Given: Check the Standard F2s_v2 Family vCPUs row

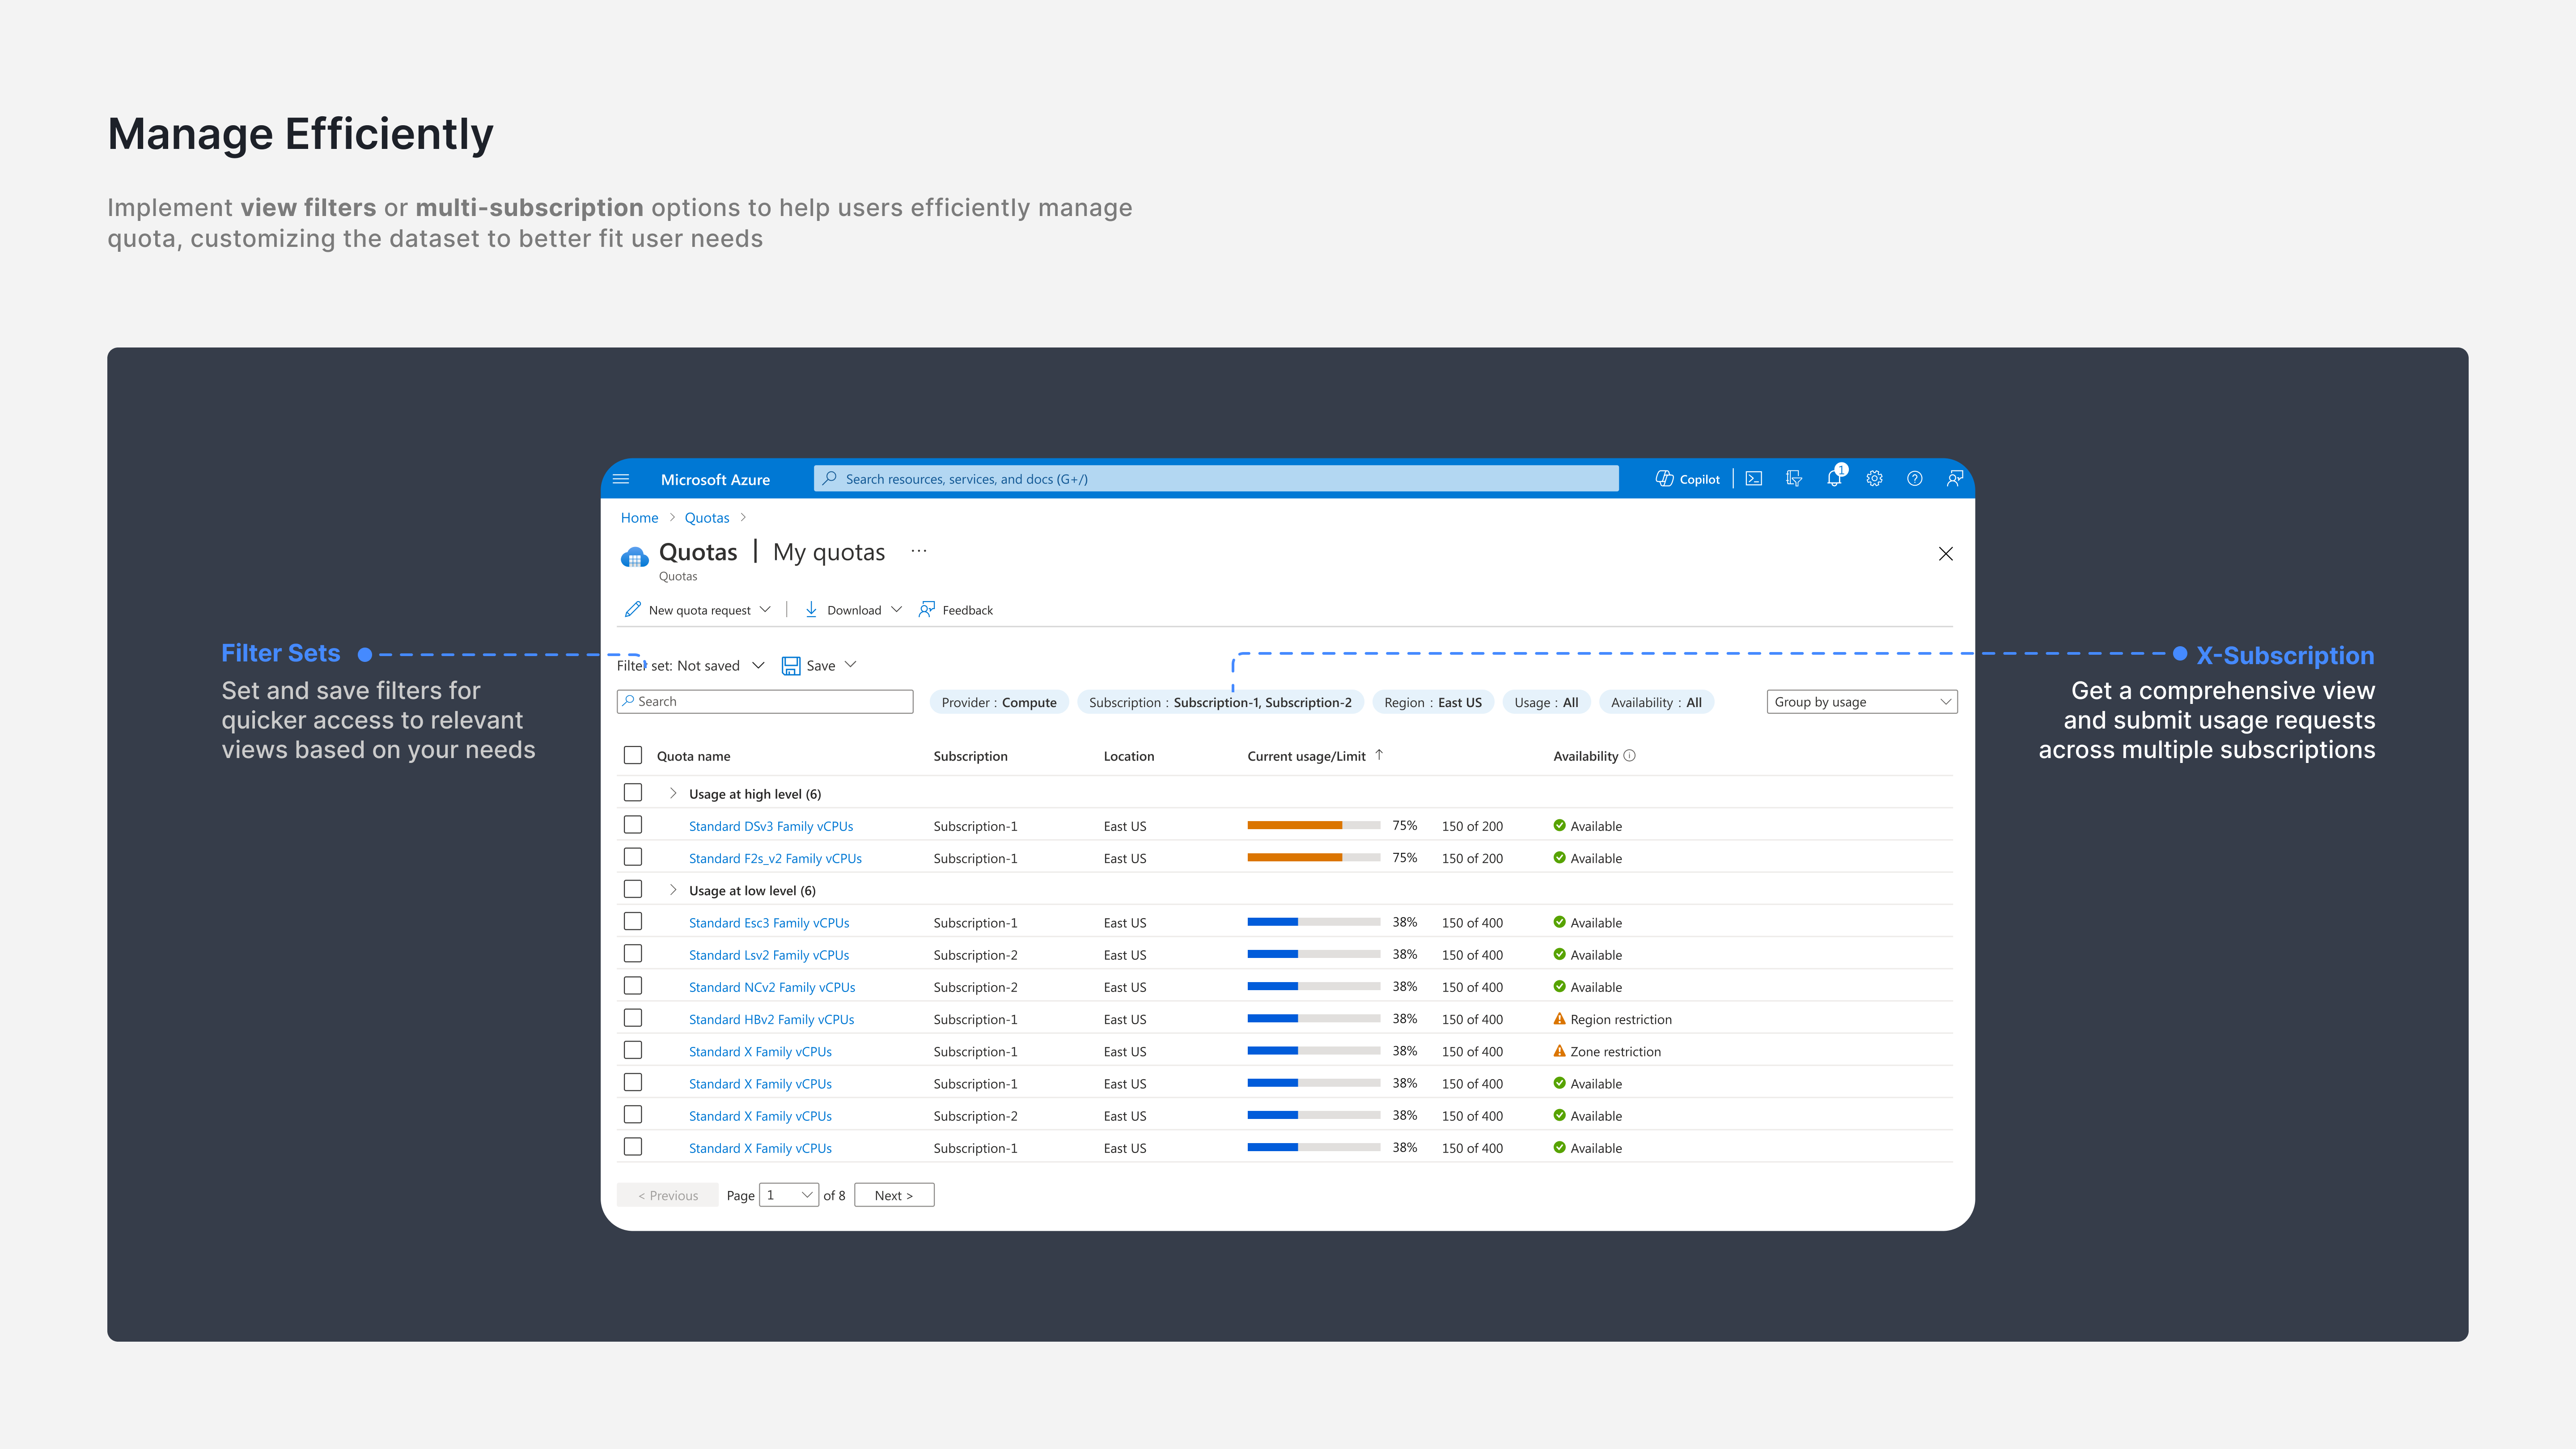Looking at the screenshot, I should click(633, 857).
